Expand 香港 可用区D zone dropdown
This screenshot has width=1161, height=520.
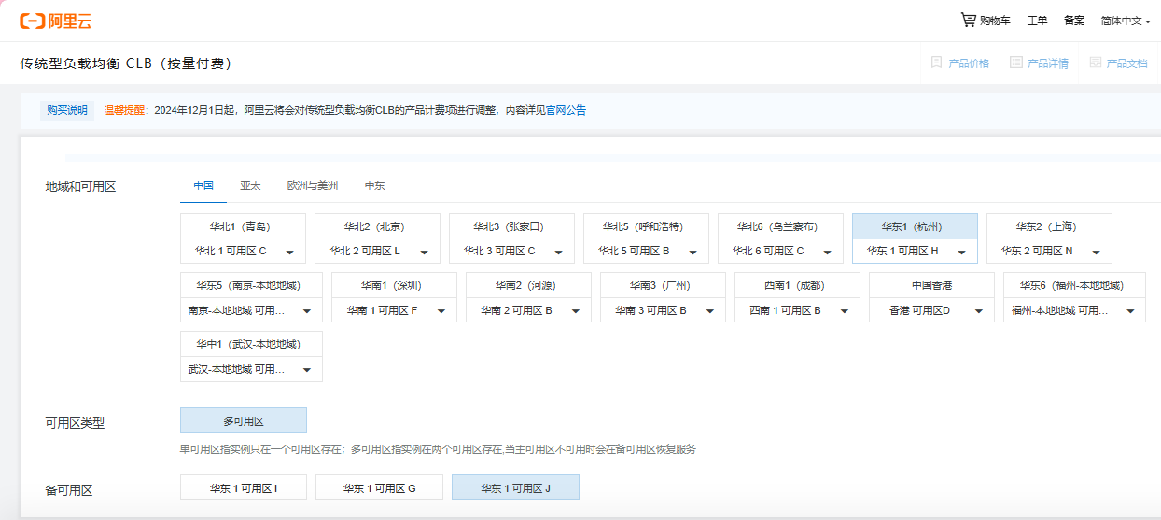click(932, 310)
